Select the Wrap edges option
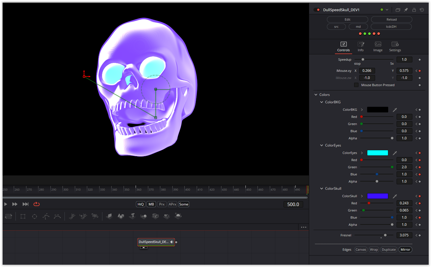The image size is (431, 267). [x=374, y=250]
